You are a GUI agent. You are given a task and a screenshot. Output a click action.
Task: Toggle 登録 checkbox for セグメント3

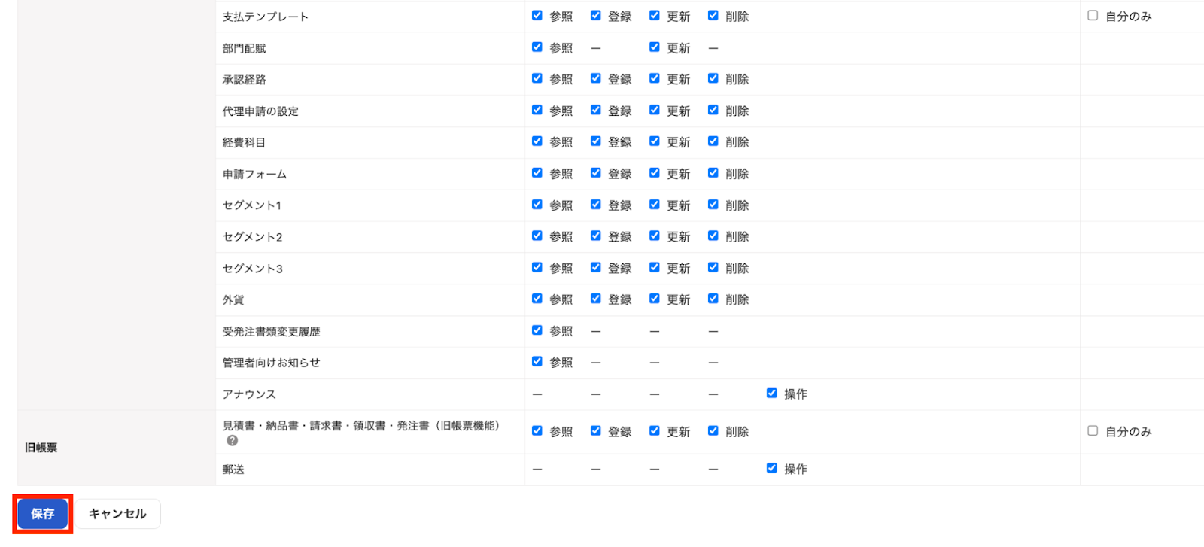pos(596,267)
